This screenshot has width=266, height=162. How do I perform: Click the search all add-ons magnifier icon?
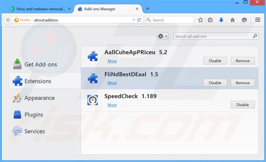click(x=255, y=36)
